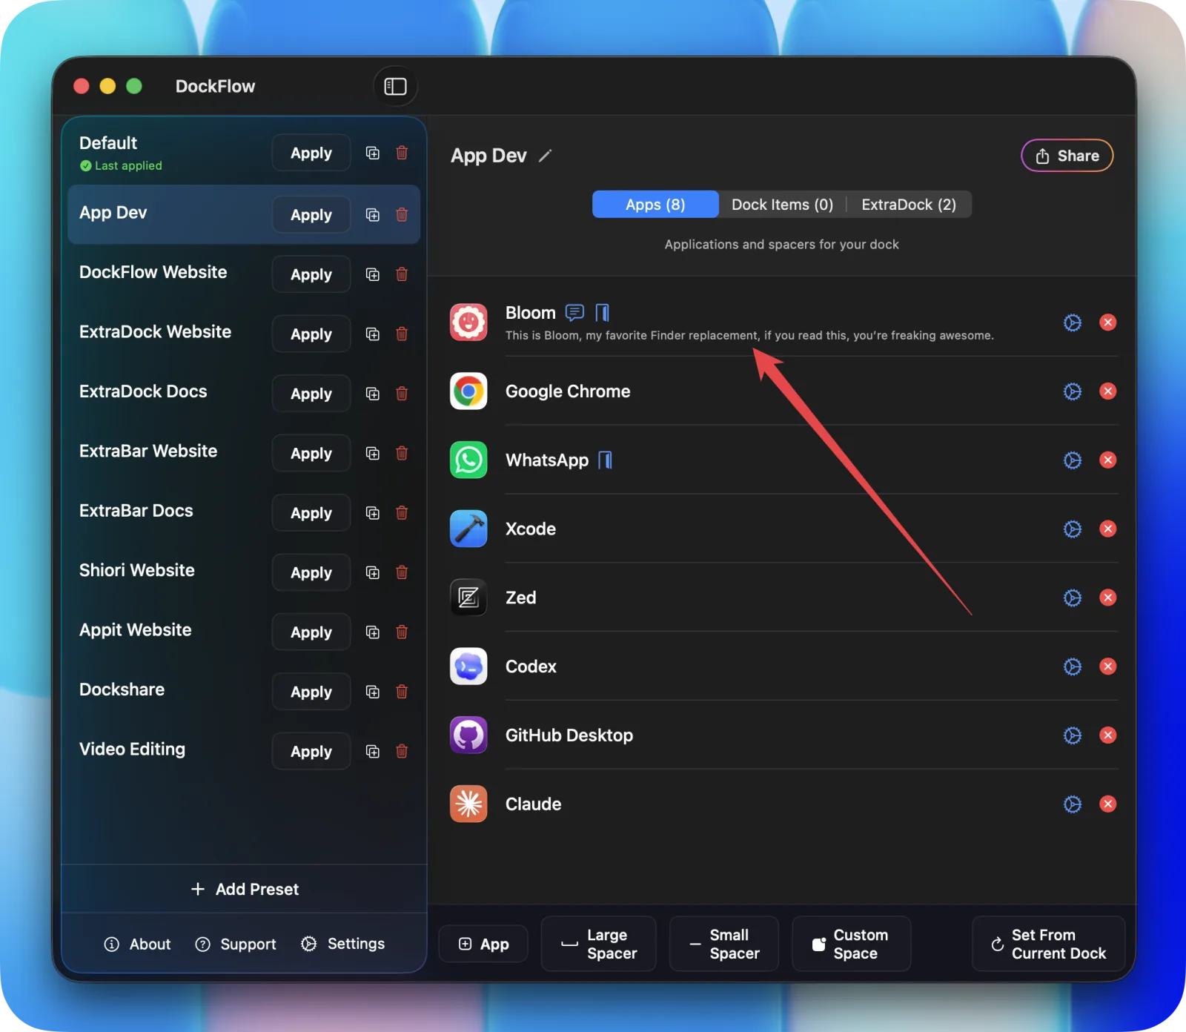1186x1032 pixels.
Task: Delete the Video Editing preset
Action: [402, 752]
